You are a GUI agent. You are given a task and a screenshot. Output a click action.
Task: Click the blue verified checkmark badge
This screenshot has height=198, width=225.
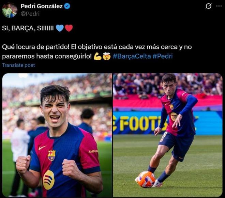[x=67, y=6]
